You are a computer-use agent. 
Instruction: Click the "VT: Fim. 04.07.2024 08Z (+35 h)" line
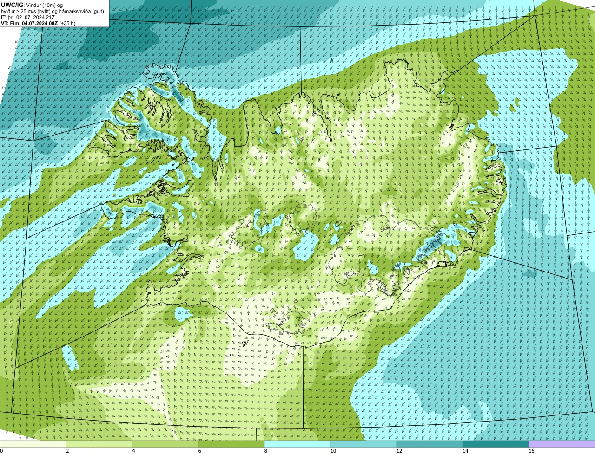tap(38, 23)
